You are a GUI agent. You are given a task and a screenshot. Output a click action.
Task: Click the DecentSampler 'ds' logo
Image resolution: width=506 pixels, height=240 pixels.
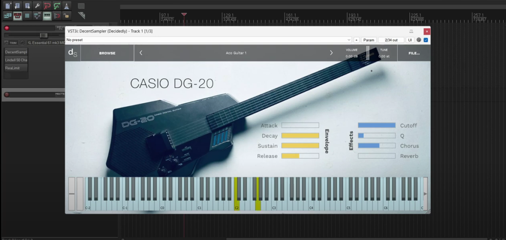point(73,53)
